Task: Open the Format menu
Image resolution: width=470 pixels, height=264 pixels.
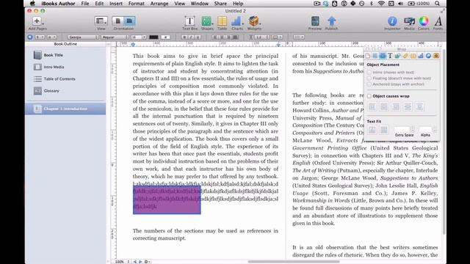Action: [137, 4]
